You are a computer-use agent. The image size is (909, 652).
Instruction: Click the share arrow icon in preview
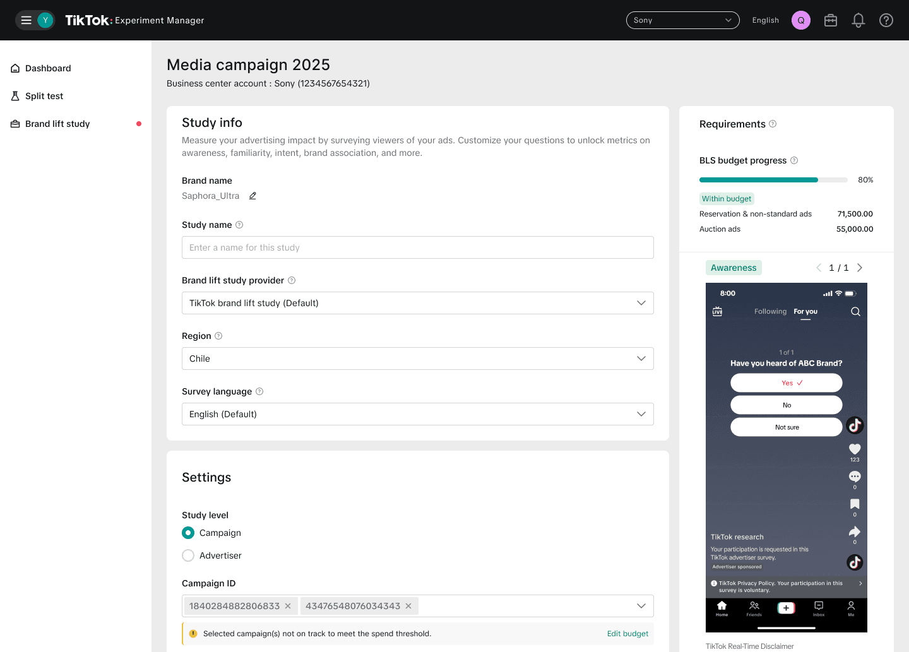pyautogui.click(x=855, y=531)
